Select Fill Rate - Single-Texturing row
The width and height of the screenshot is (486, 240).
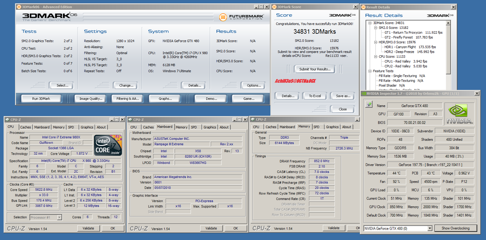[402, 76]
